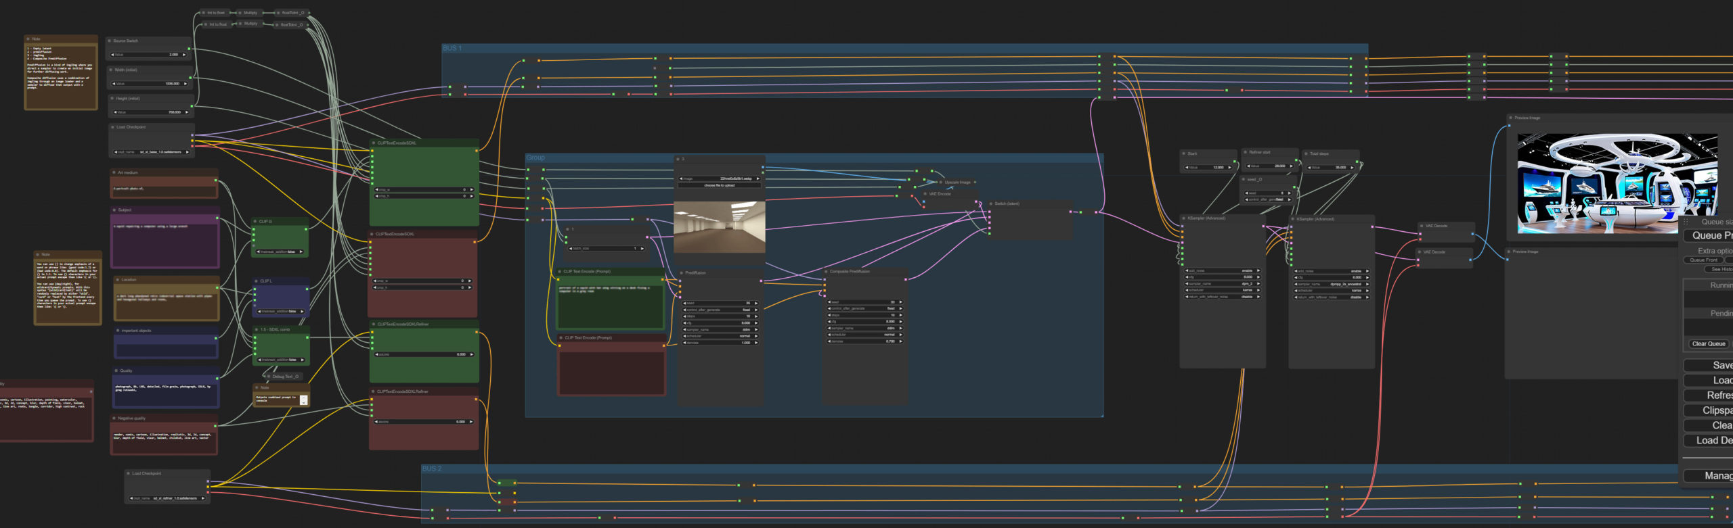Click the denoise slider in Composite Predifussion
Image resolution: width=1733 pixels, height=528 pixels.
click(x=865, y=341)
